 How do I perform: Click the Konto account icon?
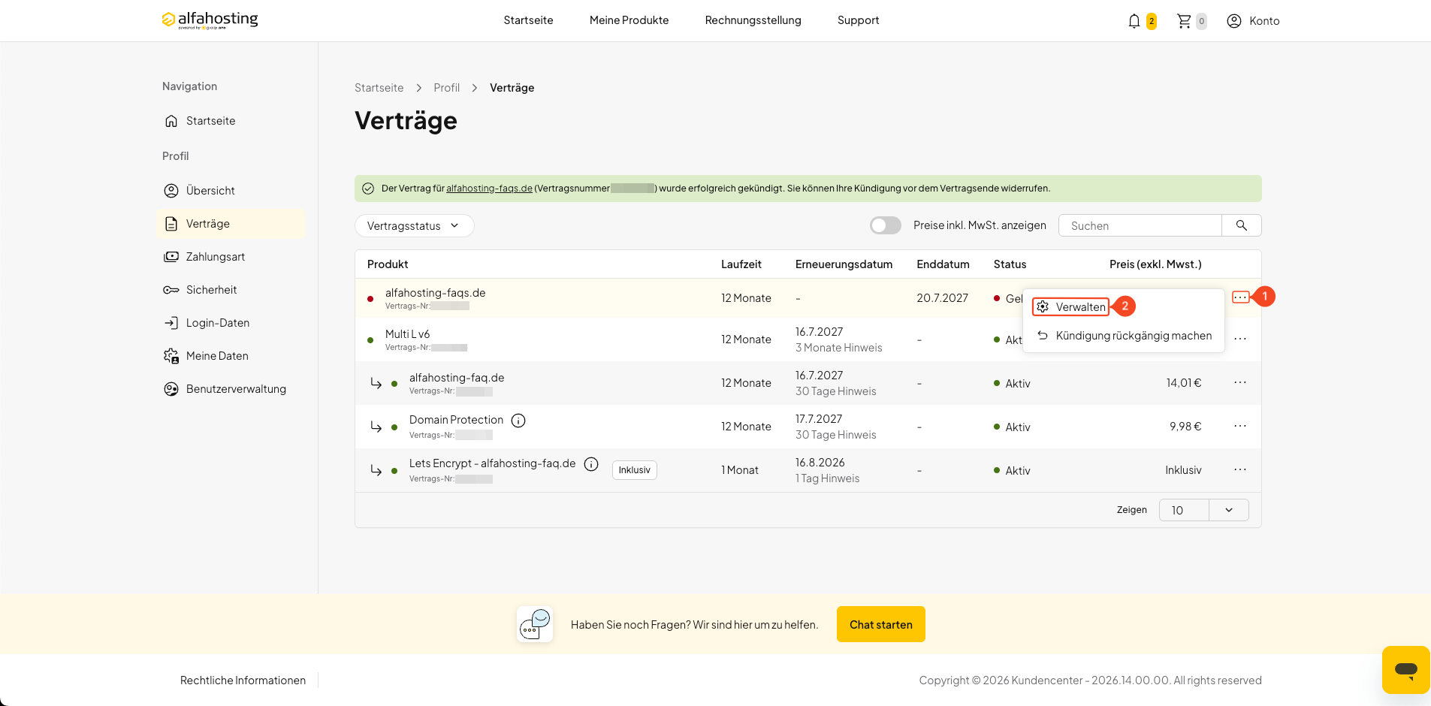tap(1233, 21)
